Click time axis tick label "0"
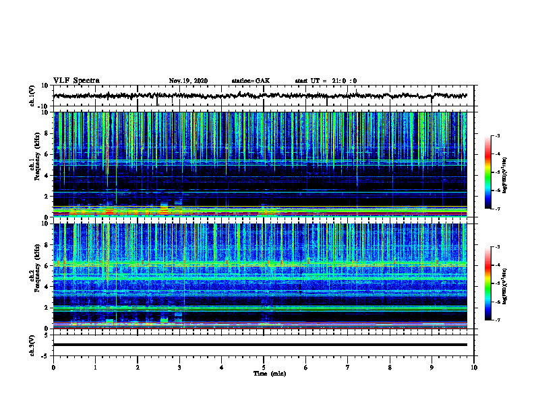This screenshot has height=412, width=534. (53, 368)
